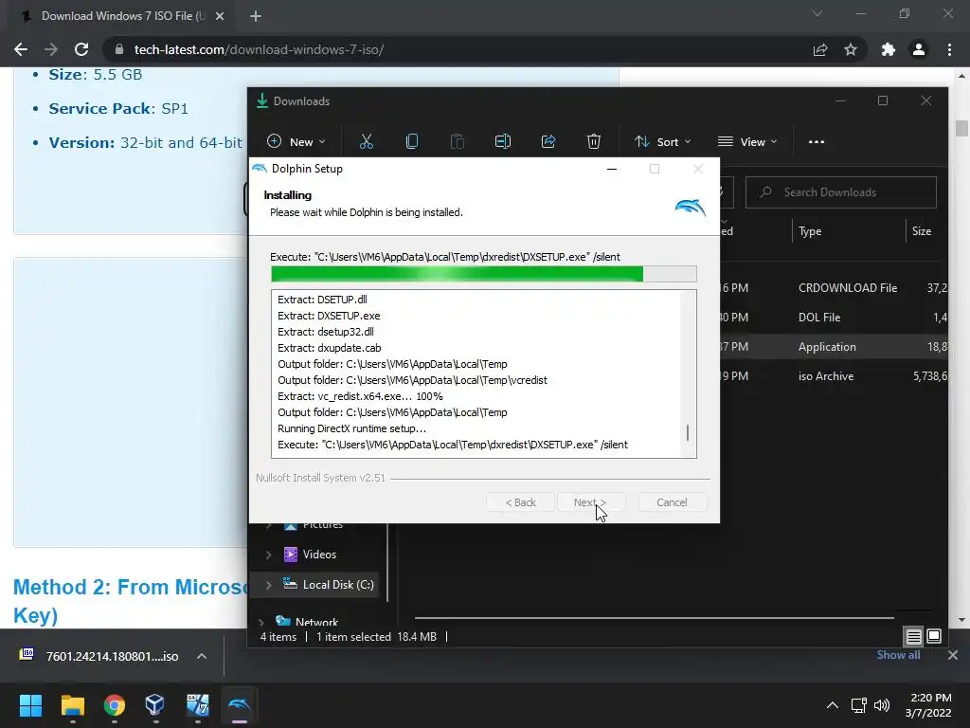
Task: Show hidden system tray icons
Action: [833, 705]
